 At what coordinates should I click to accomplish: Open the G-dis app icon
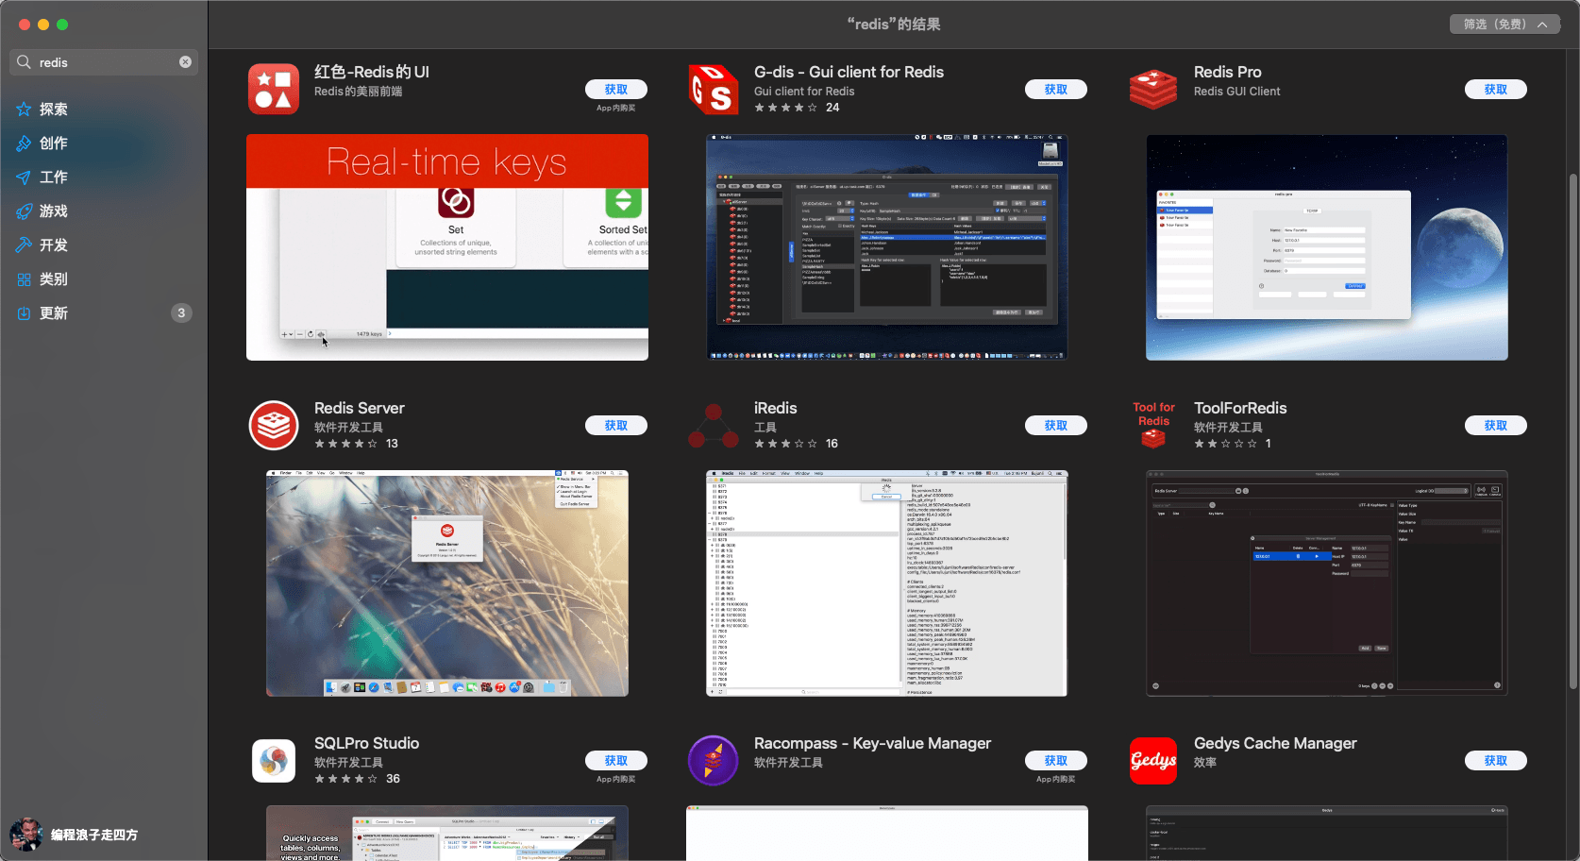pyautogui.click(x=714, y=89)
